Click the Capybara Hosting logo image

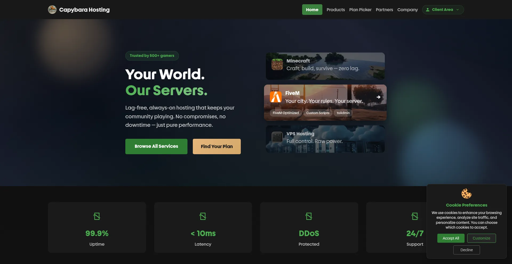point(52,10)
